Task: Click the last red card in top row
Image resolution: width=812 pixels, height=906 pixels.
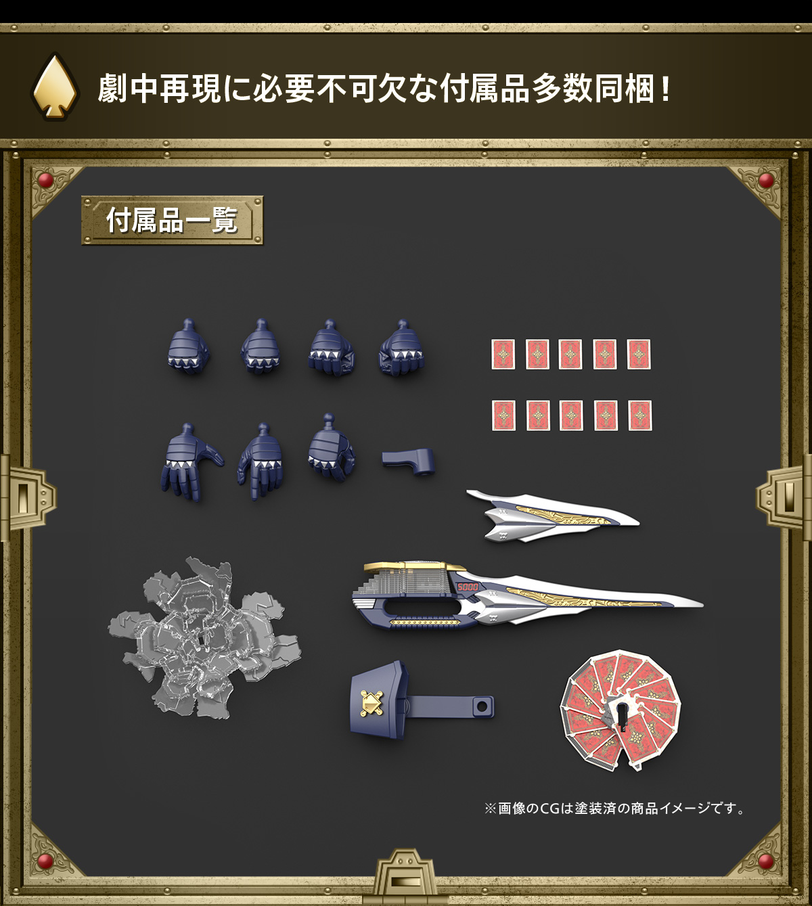Action: (639, 355)
